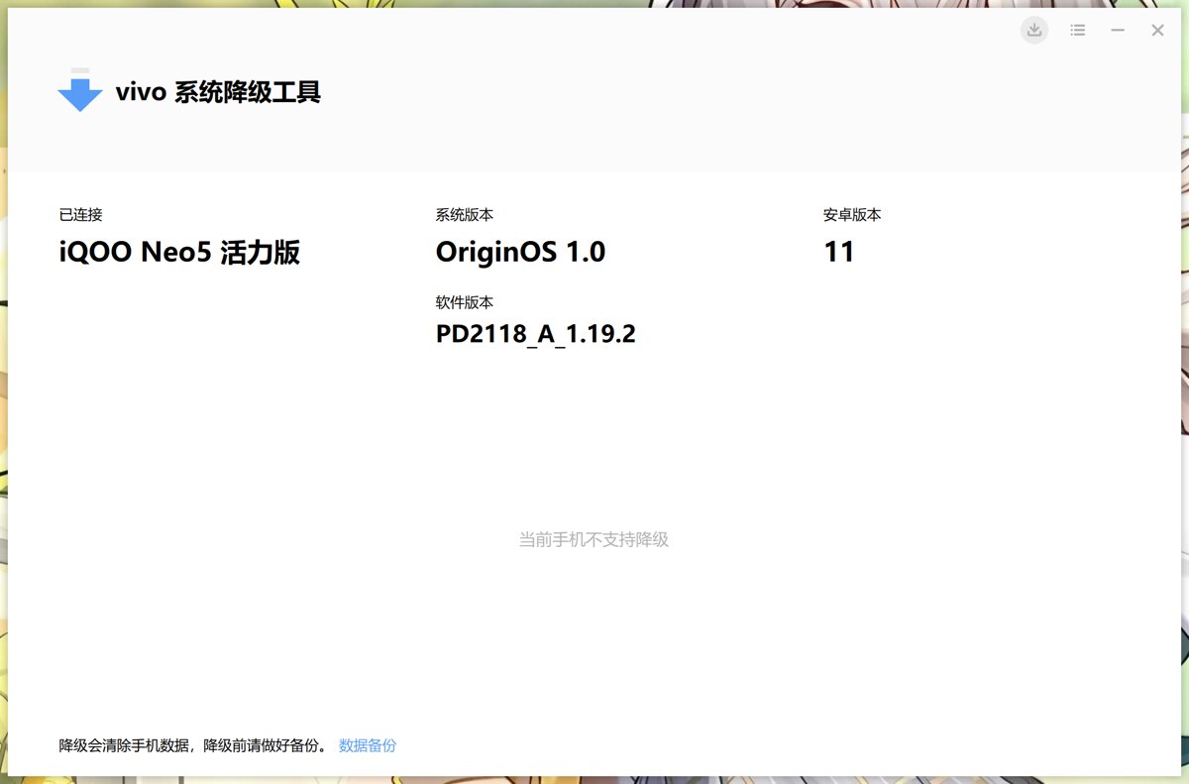The height and width of the screenshot is (784, 1189).
Task: Click the blue downgrade arrow logo
Action: pyautogui.click(x=80, y=91)
